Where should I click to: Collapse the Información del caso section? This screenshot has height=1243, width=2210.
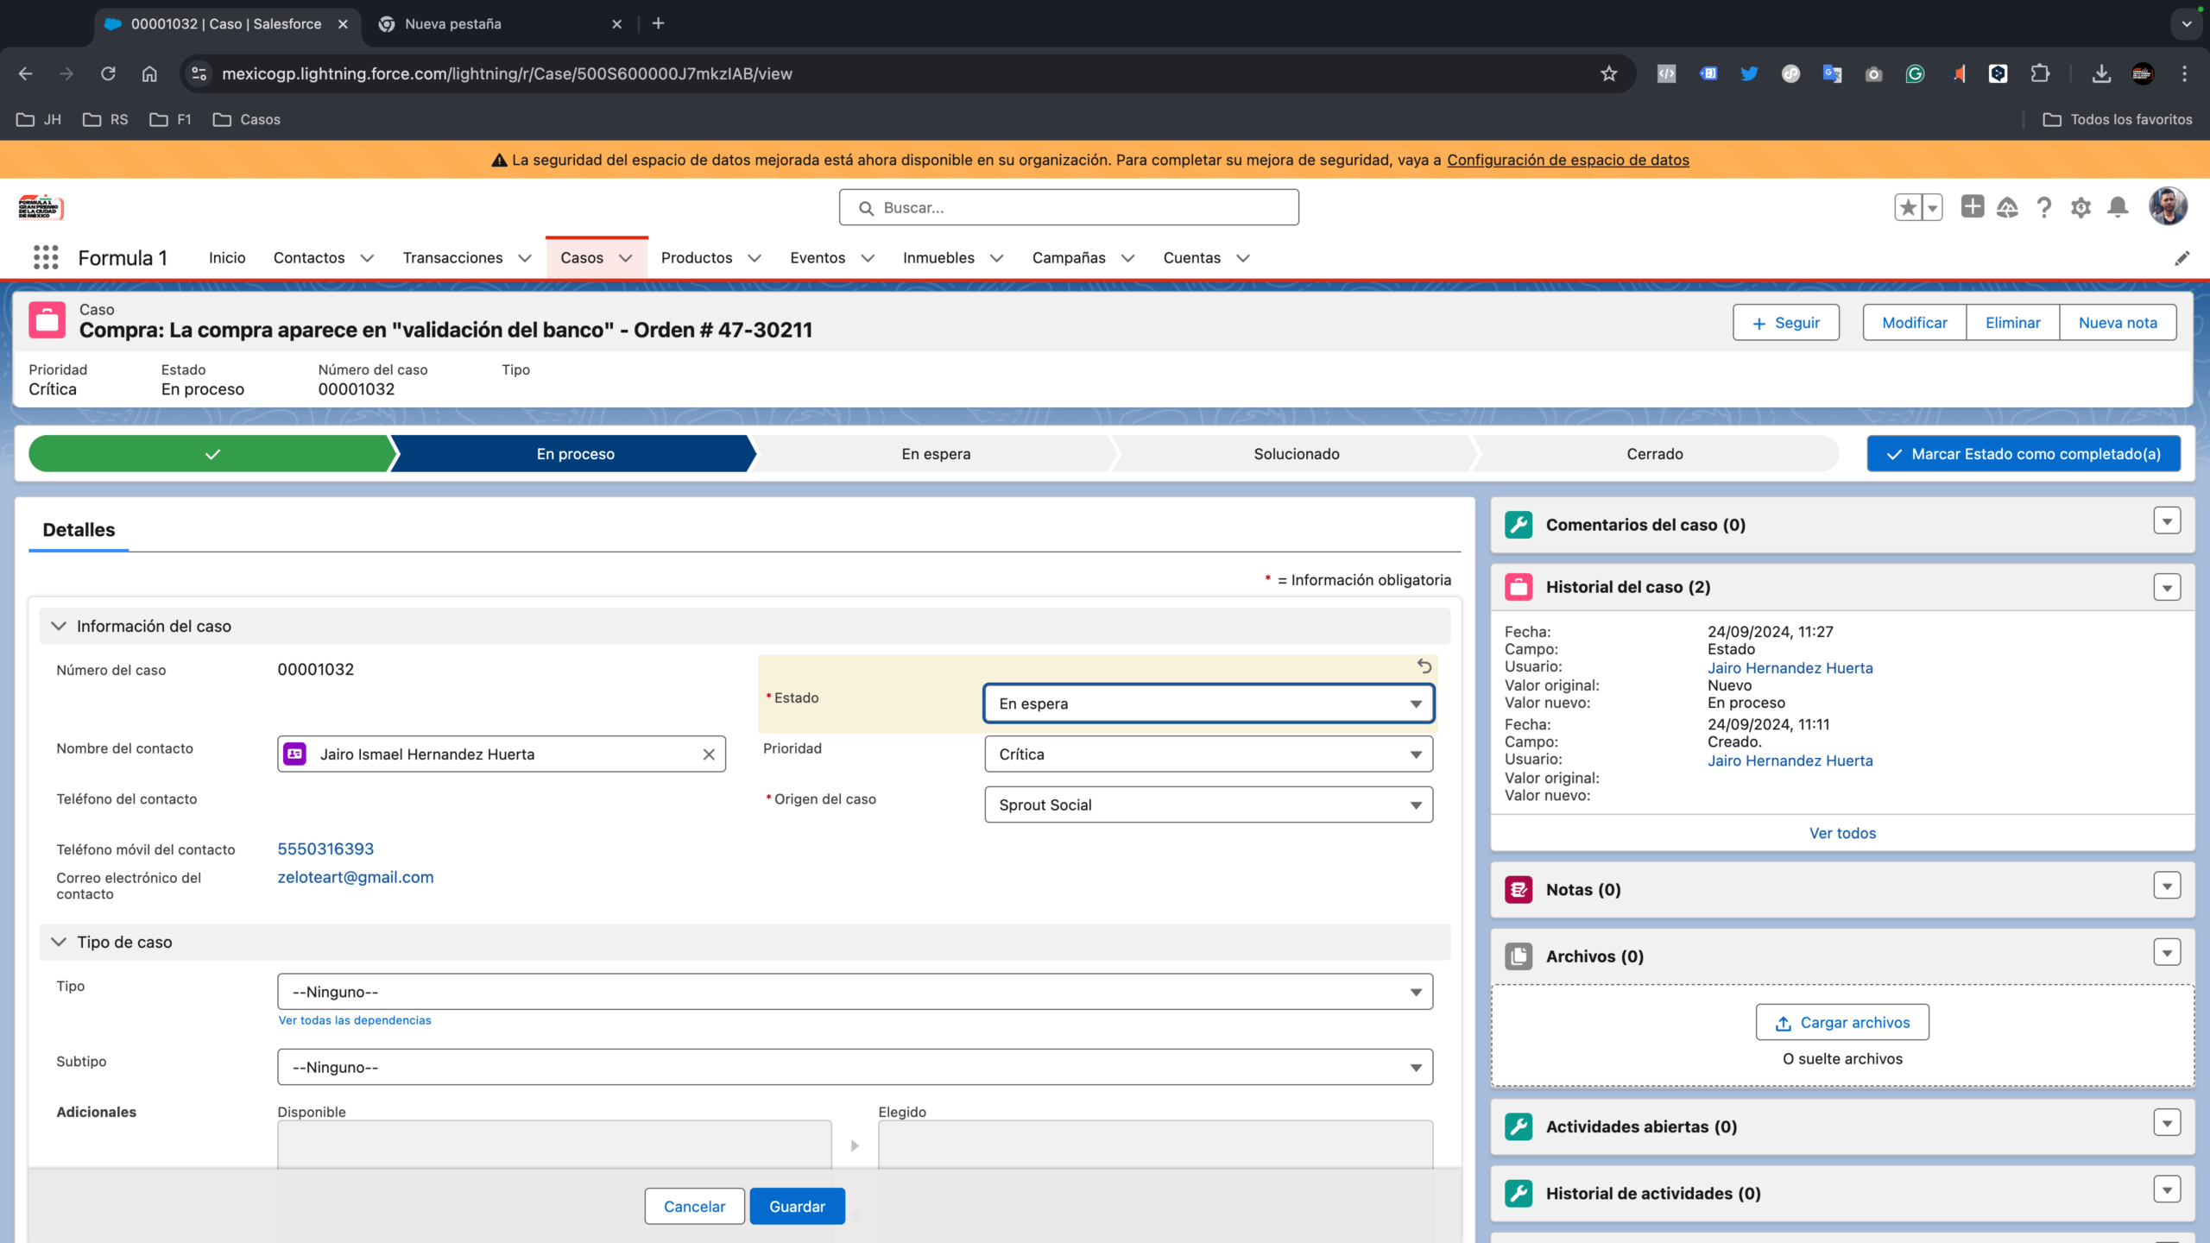(59, 626)
